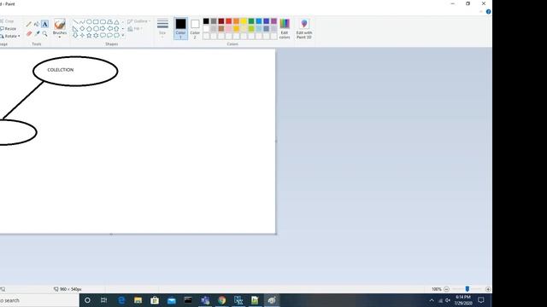Open Microsoft Store from taskbar
This screenshot has height=307, width=547.
click(x=155, y=300)
